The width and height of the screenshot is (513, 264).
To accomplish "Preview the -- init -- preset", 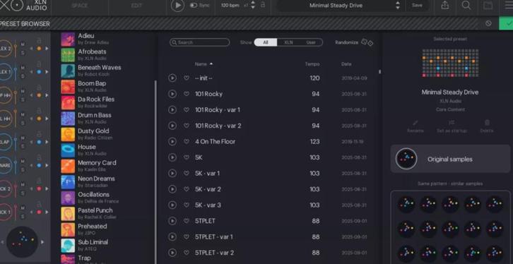I will (x=172, y=78).
